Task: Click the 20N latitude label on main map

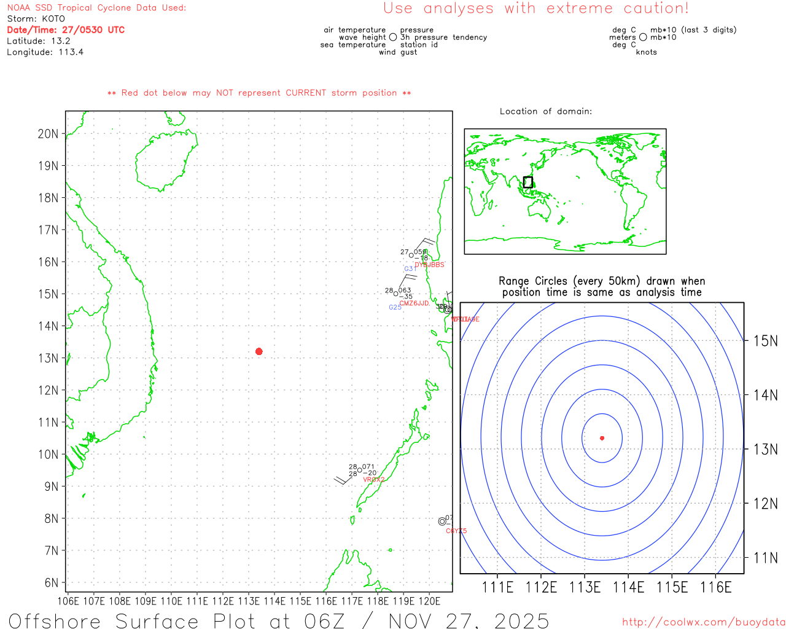Action: tap(48, 134)
